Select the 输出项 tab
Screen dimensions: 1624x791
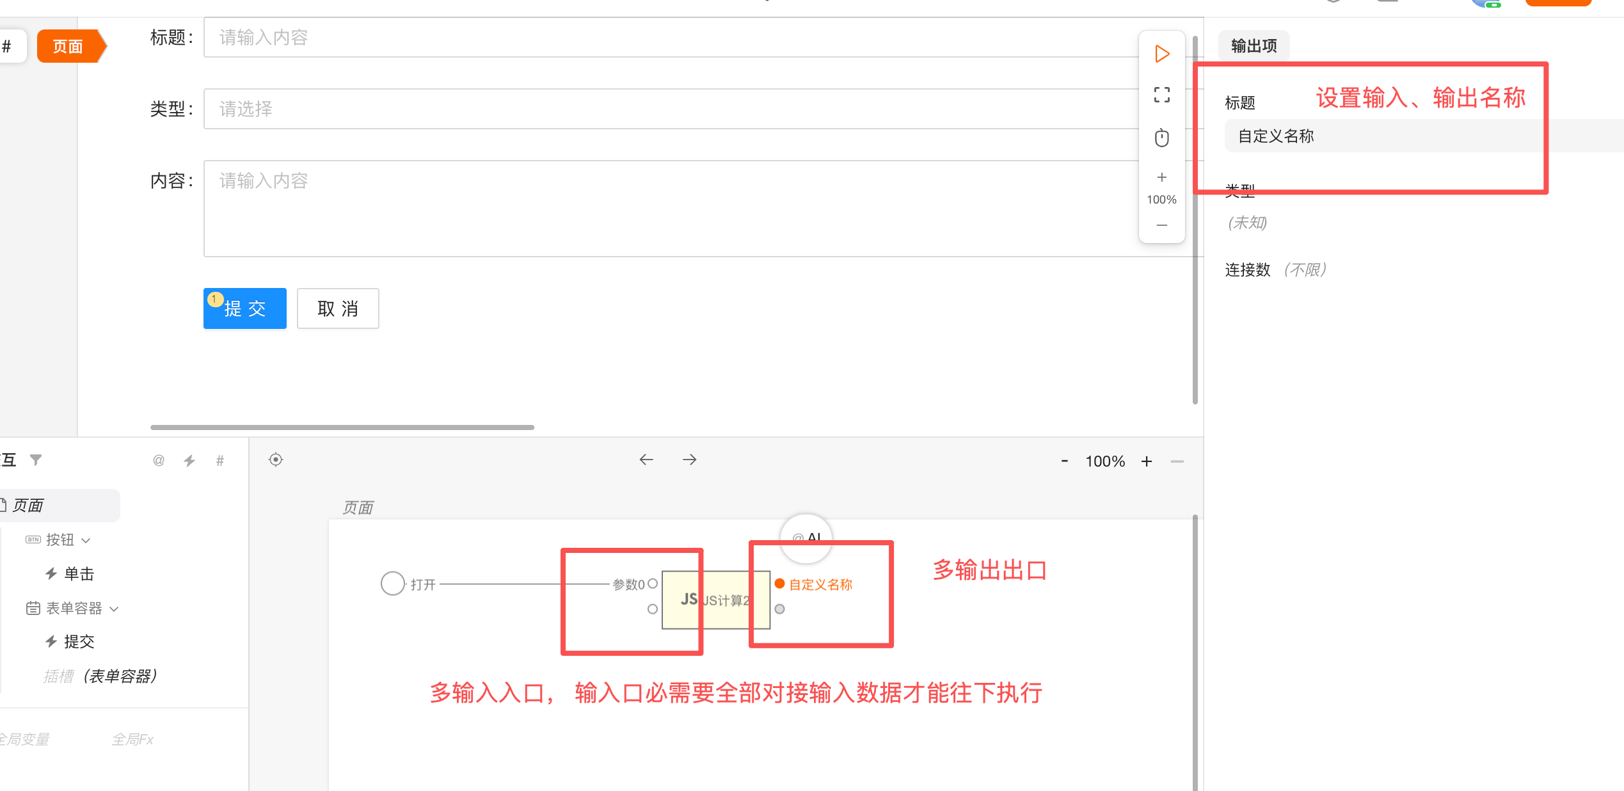1254,46
